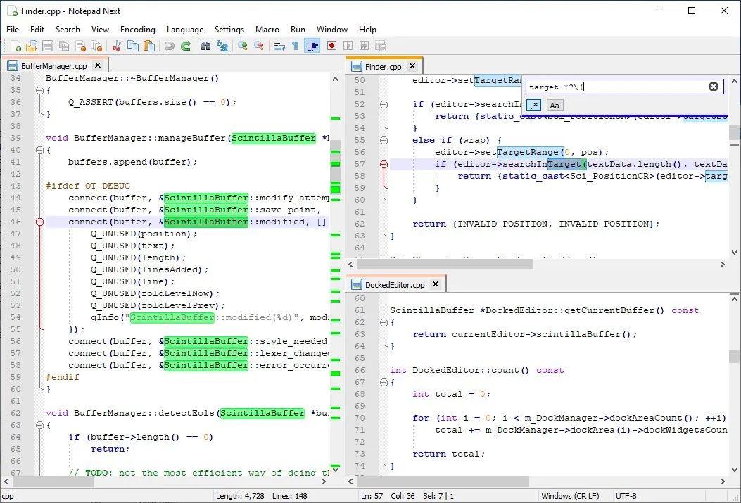741x503 pixels.
Task: Collapse fold at line 63 in BufferManager.cpp
Action: point(40,425)
